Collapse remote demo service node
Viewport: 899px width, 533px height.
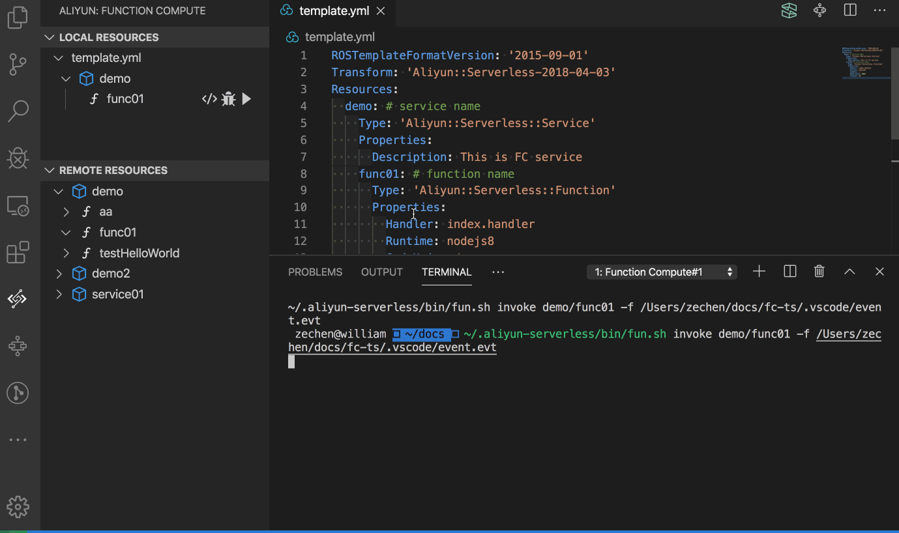point(59,192)
